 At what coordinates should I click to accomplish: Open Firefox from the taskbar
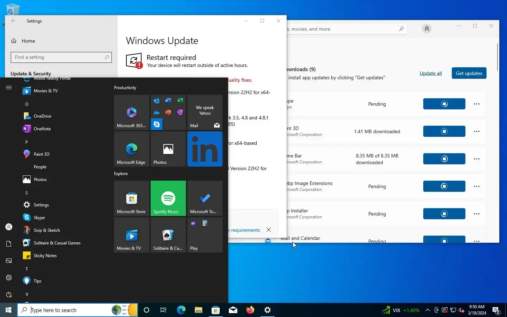(x=250, y=310)
